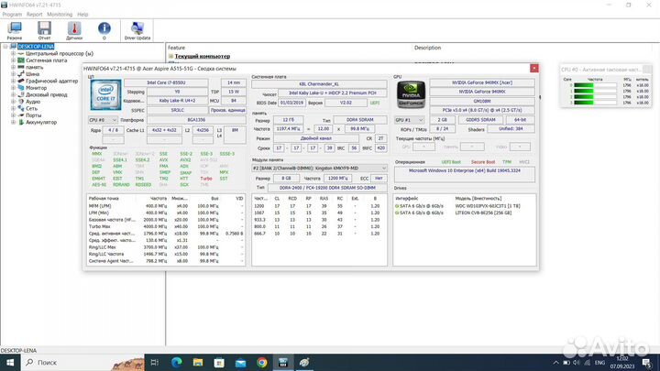Click the Произв. единица button

(x=227, y=110)
